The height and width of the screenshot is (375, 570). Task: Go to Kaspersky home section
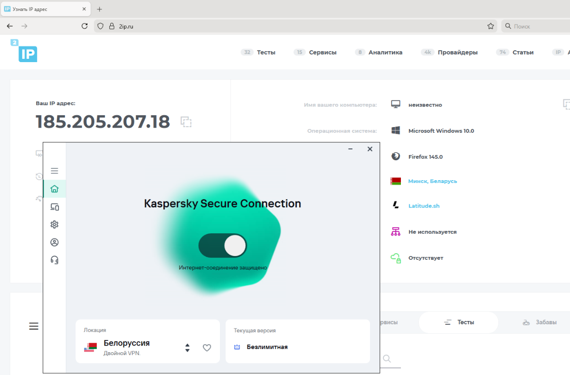pos(54,189)
